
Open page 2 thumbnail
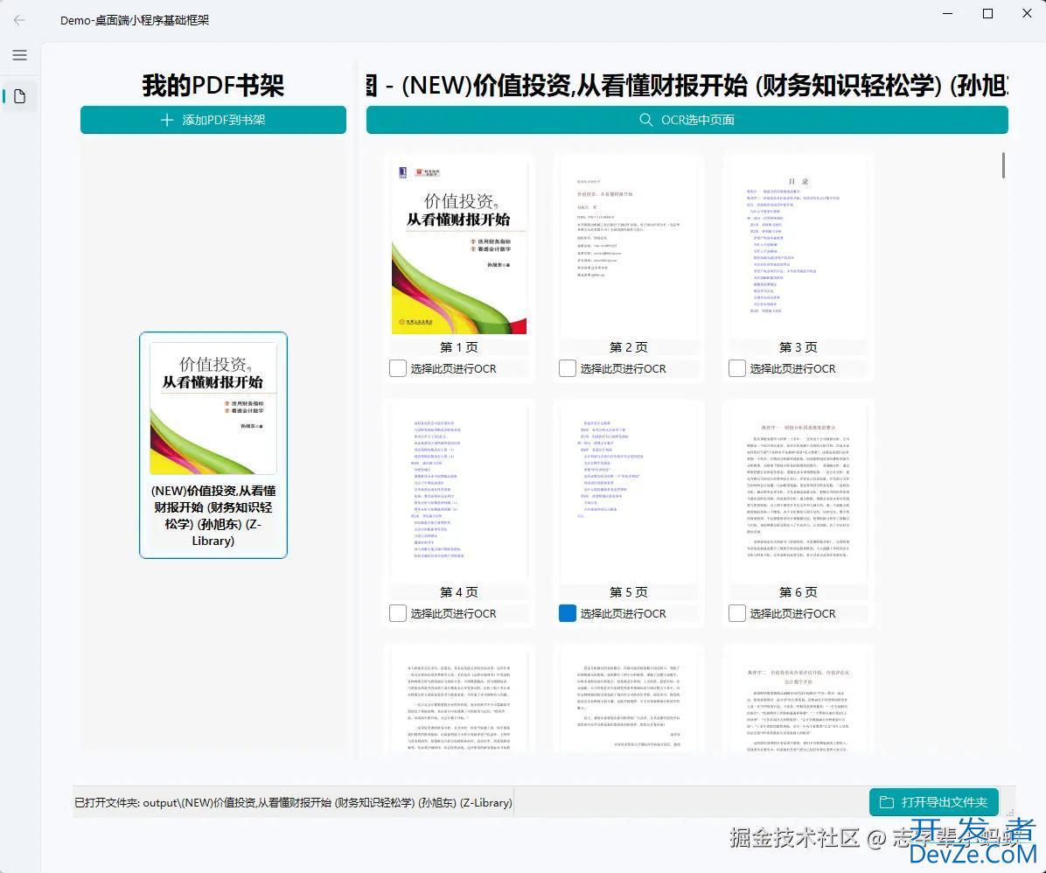(629, 248)
